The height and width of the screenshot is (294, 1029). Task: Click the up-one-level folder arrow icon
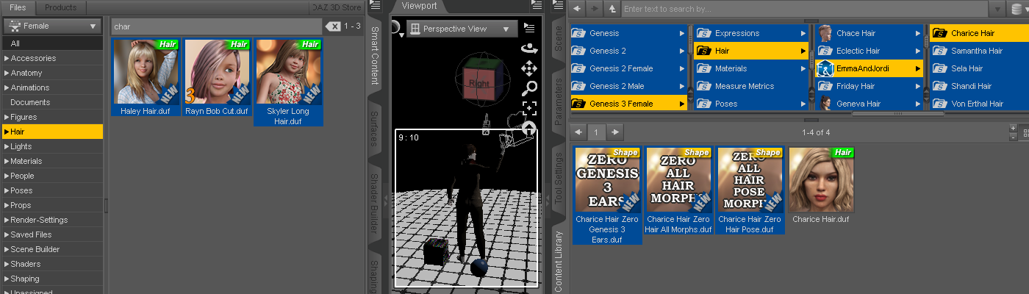point(612,9)
